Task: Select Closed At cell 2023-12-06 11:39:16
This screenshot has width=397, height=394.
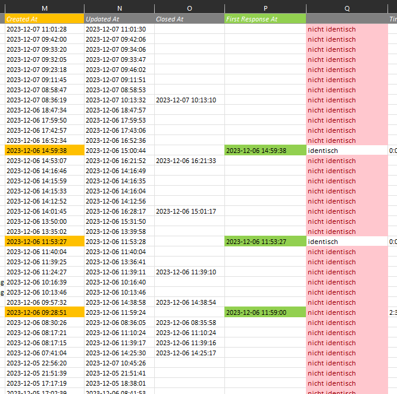Action: coord(189,343)
